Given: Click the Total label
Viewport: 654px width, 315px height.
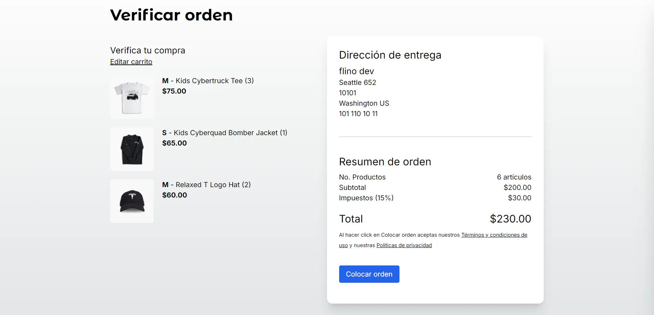Looking at the screenshot, I should click(x=351, y=219).
